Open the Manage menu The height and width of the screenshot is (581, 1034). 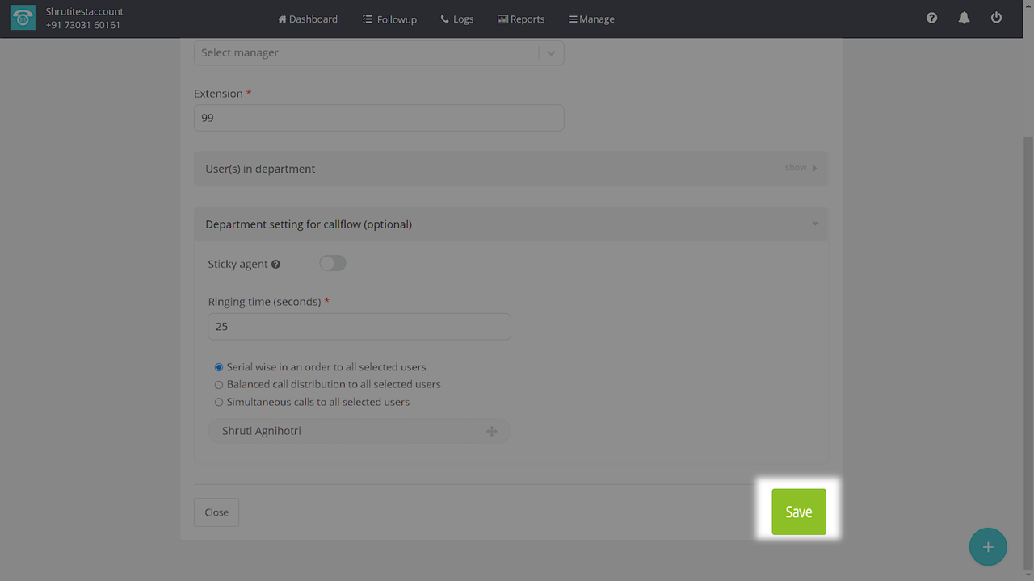[x=591, y=19]
